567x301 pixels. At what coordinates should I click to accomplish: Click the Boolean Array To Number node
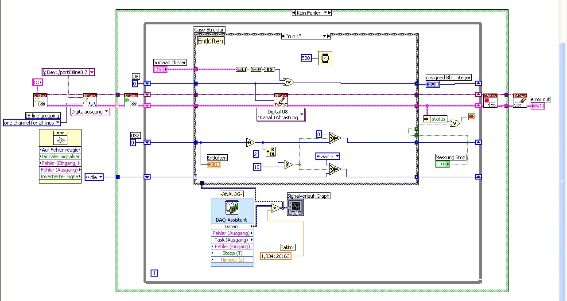[257, 69]
